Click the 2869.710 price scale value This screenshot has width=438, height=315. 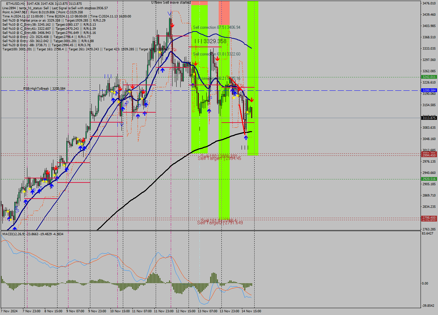(x=429, y=195)
